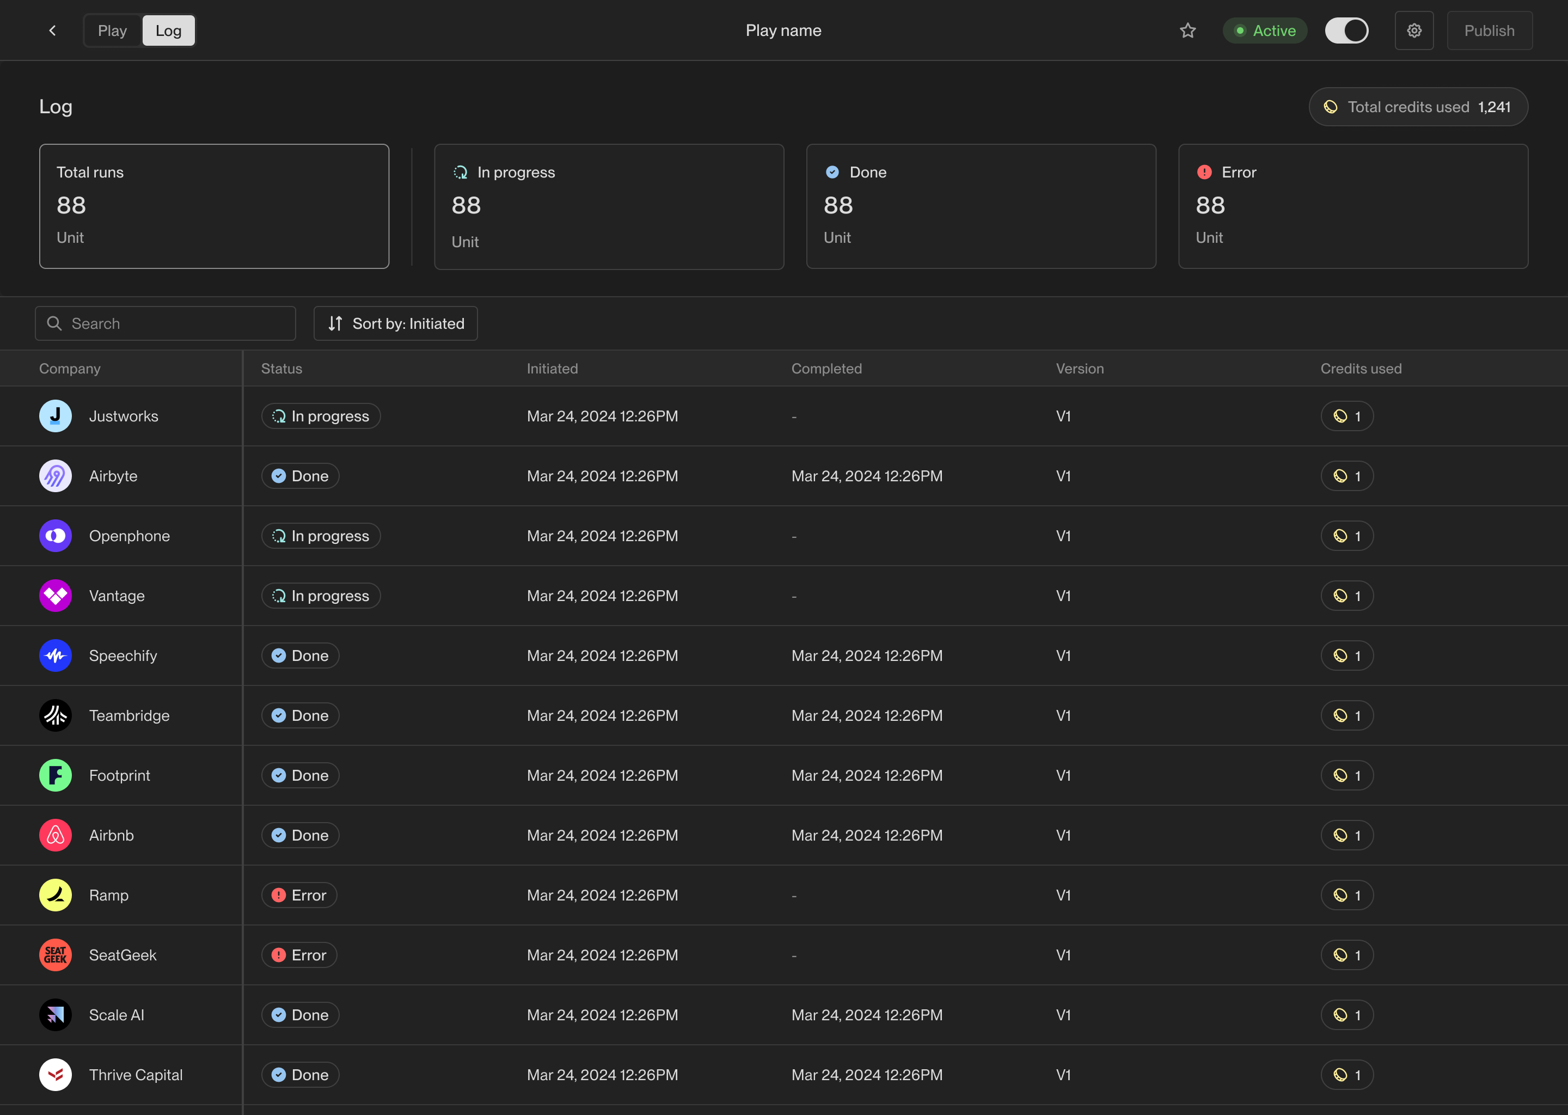
Task: Focus the Search input field
Action: click(x=166, y=323)
